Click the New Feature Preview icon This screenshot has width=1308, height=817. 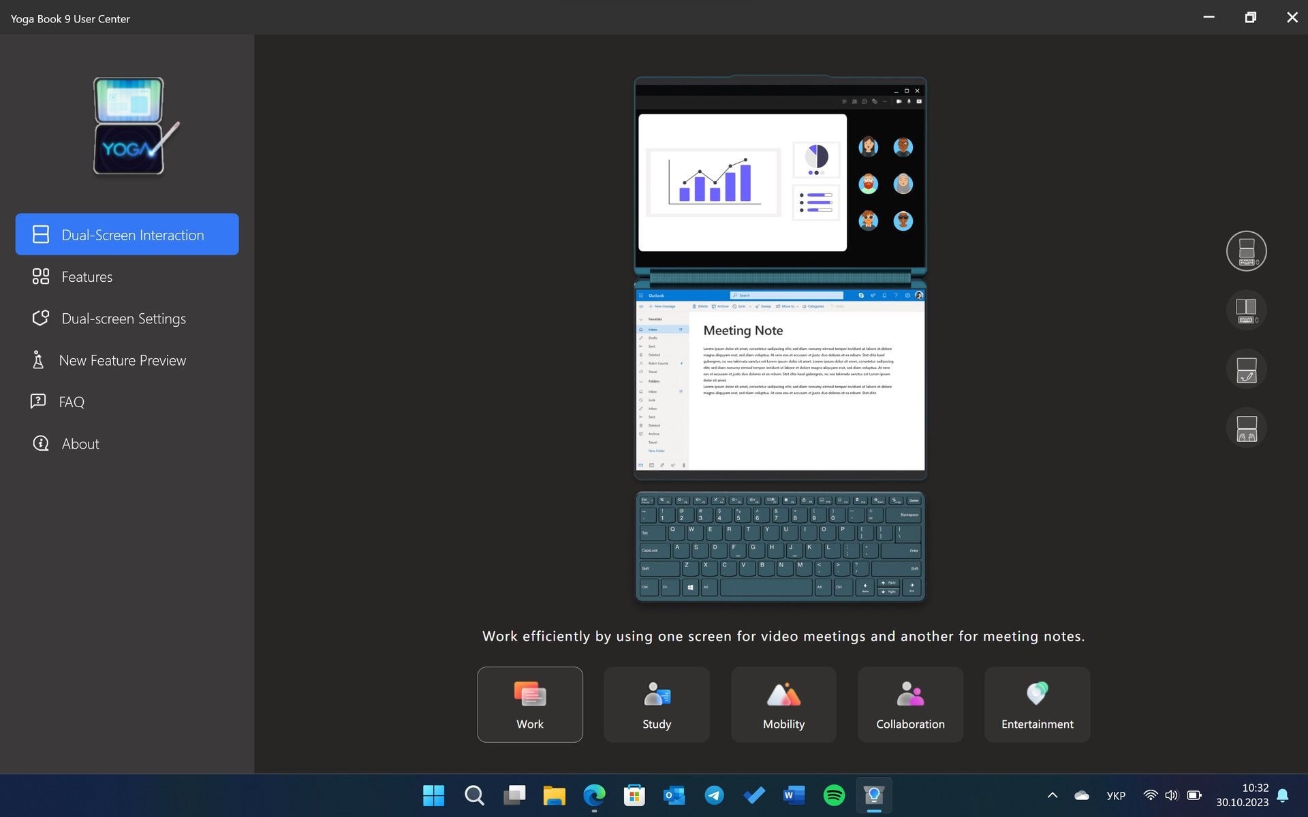coord(39,359)
